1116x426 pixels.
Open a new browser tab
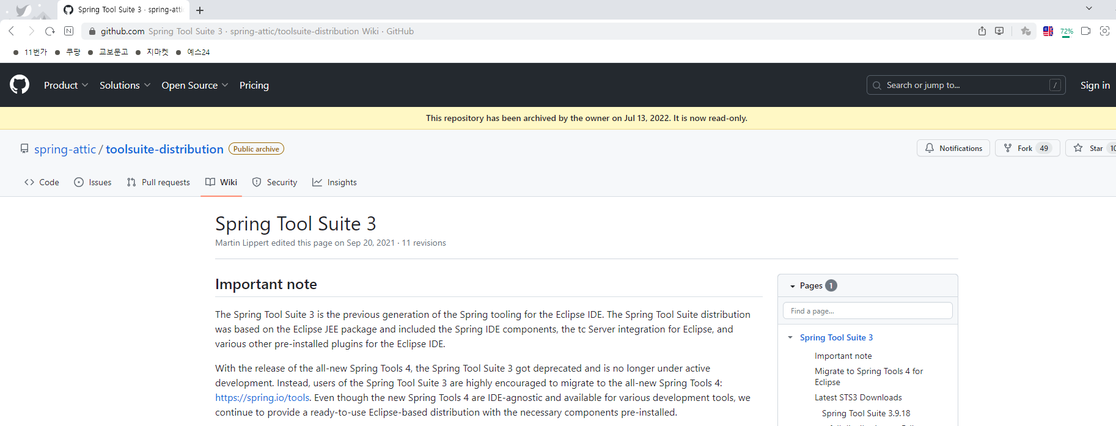click(x=200, y=10)
